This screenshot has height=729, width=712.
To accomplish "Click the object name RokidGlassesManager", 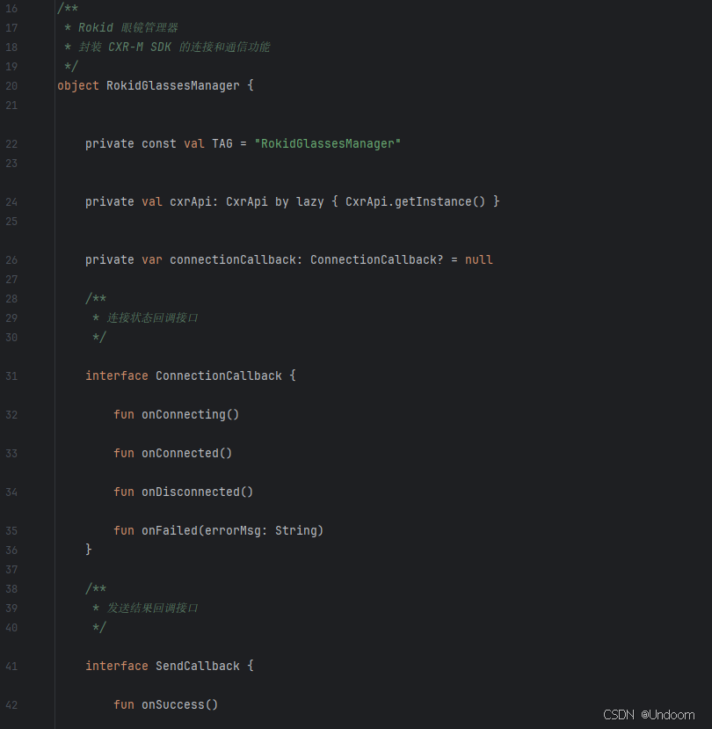I will pyautogui.click(x=173, y=85).
